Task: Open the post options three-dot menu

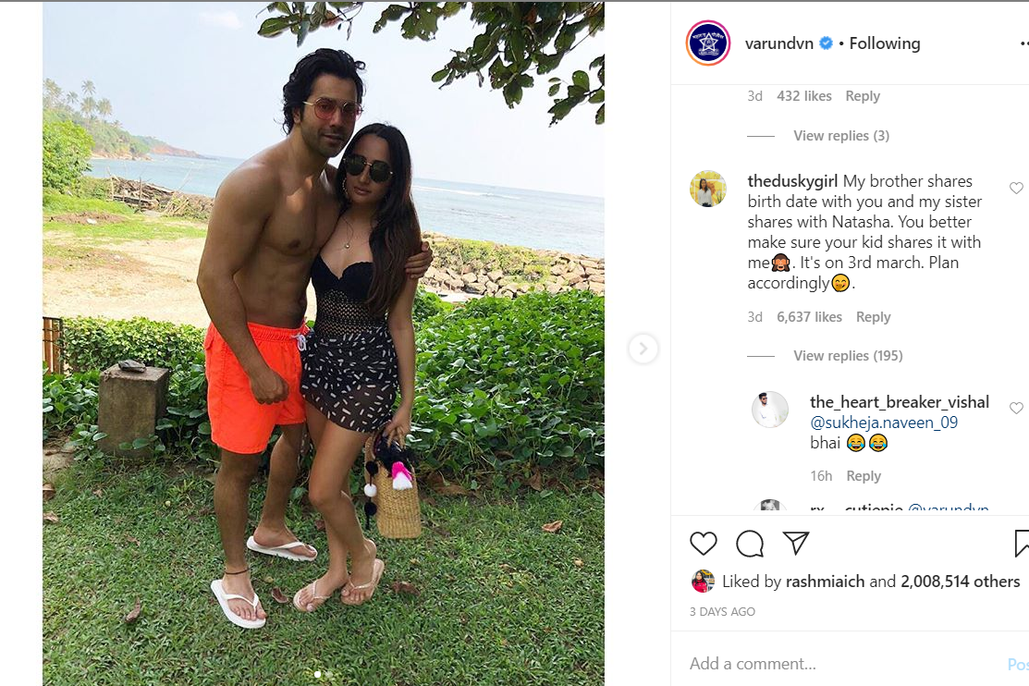Action: [1023, 43]
